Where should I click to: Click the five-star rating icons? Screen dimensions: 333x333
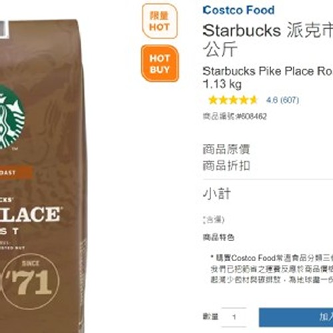tap(232, 100)
